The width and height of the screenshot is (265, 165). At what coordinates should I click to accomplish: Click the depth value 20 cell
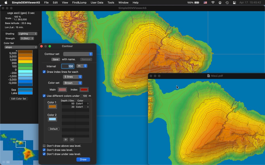(68, 107)
